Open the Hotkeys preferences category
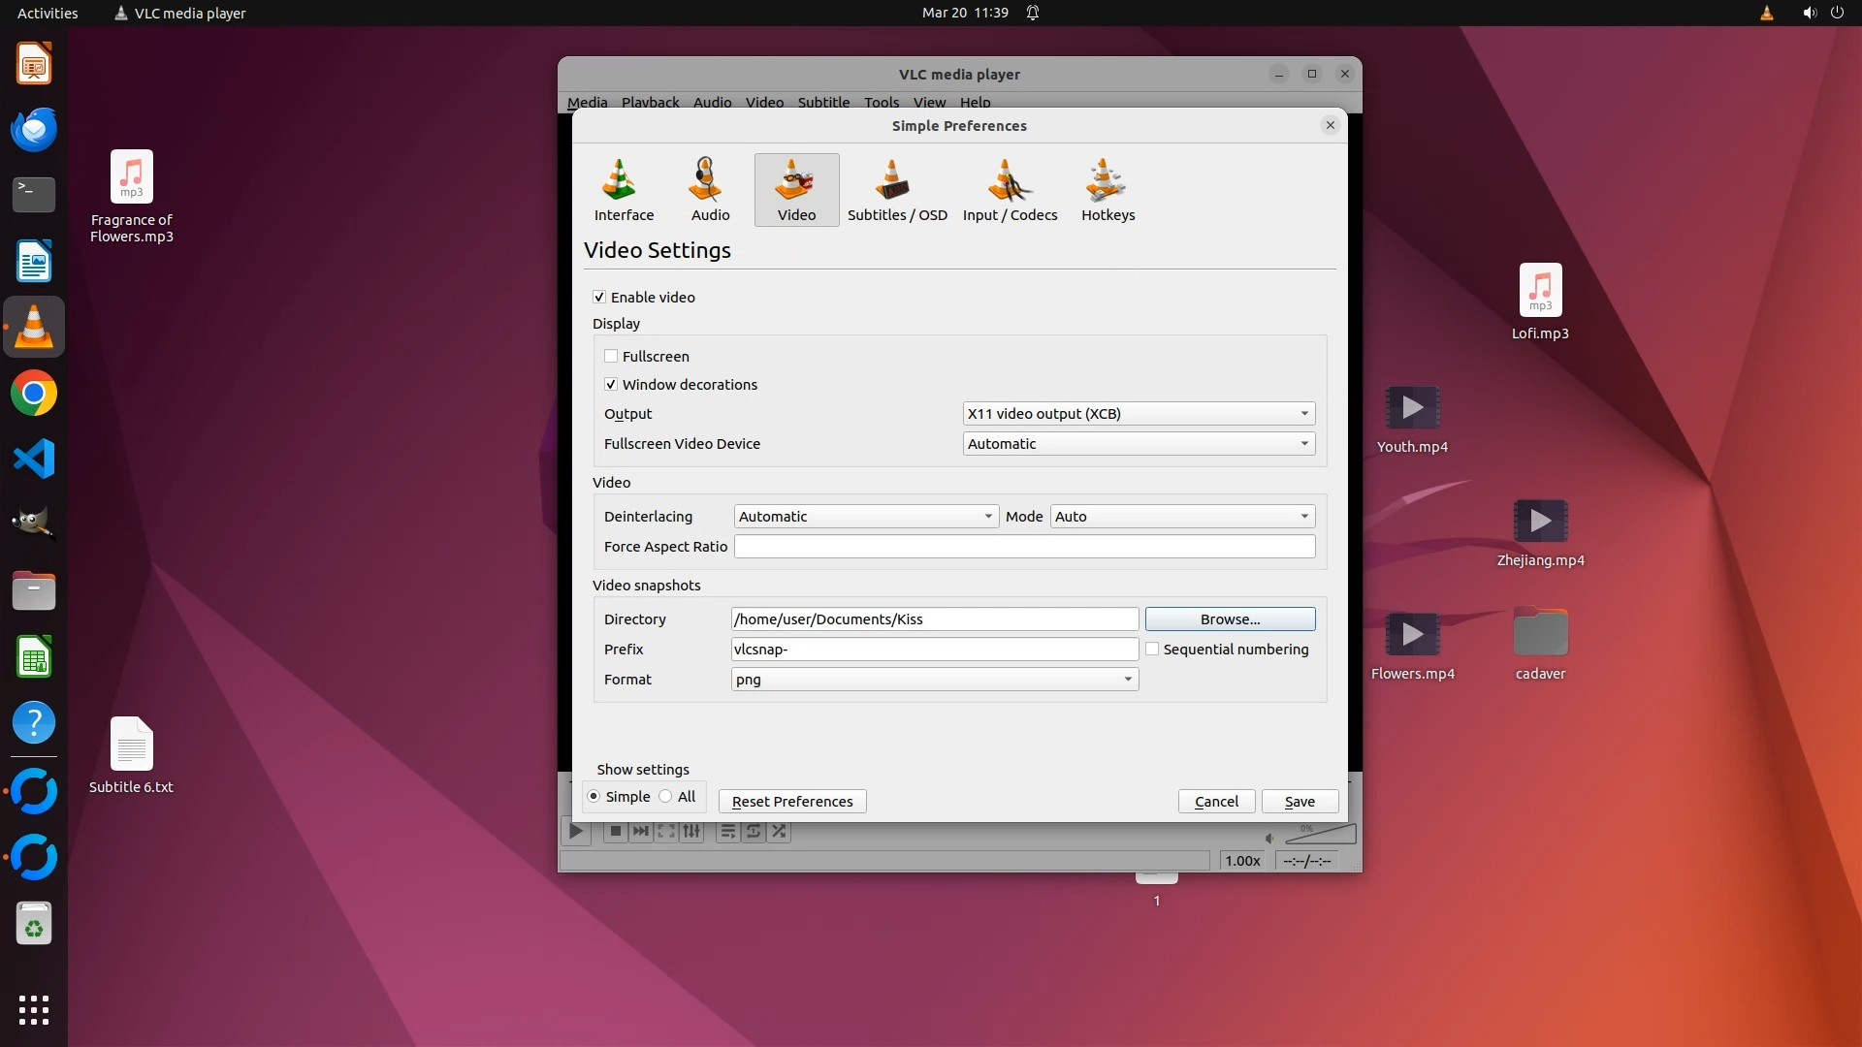 pyautogui.click(x=1108, y=191)
